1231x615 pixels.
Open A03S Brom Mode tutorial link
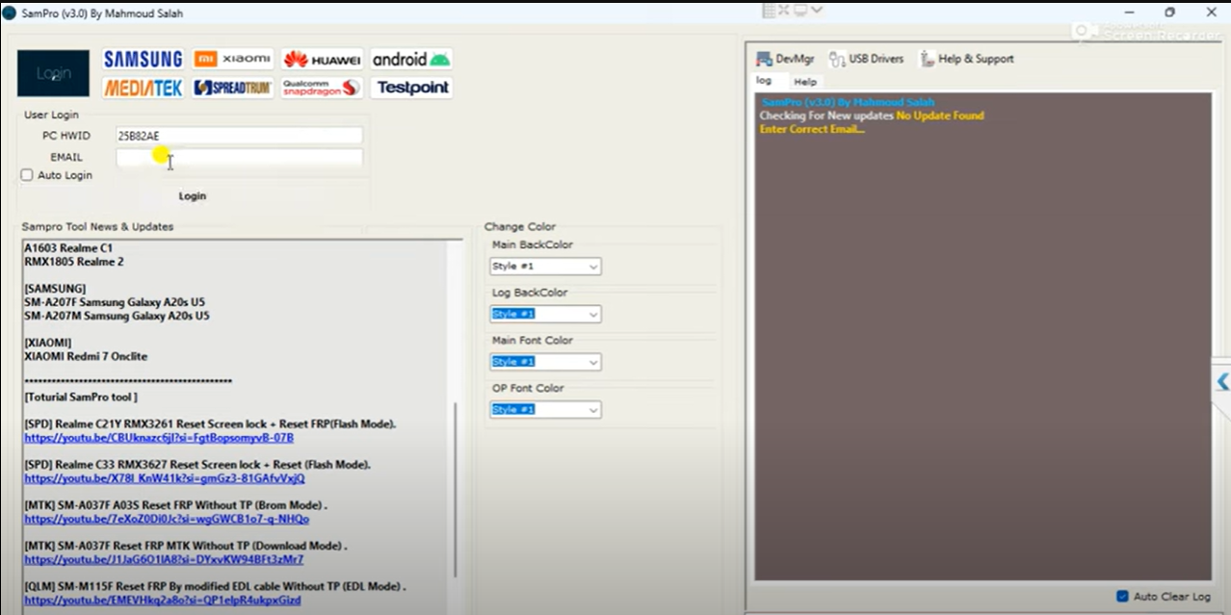pyautogui.click(x=167, y=519)
